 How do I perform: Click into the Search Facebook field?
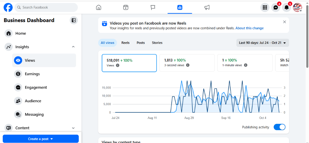point(46,8)
